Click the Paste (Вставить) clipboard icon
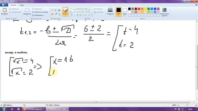Viewport: 198px width, 111px height. (x=5, y=10)
